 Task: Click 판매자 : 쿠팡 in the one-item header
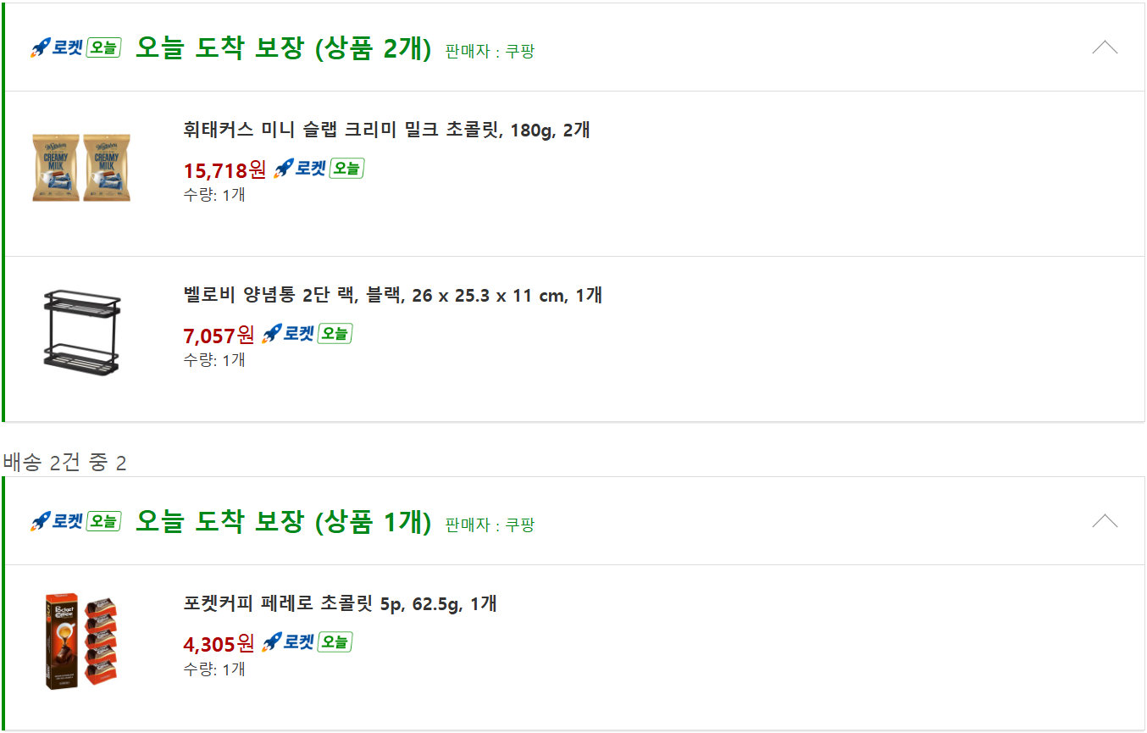coord(490,525)
